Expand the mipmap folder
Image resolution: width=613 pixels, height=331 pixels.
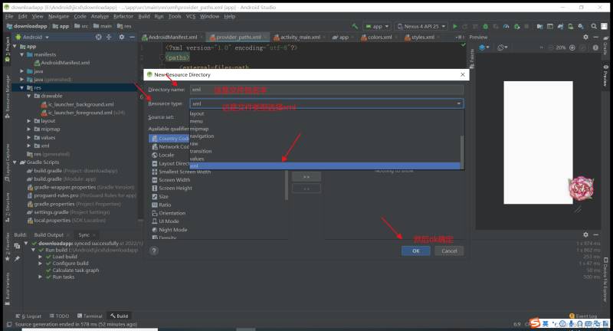coord(29,129)
